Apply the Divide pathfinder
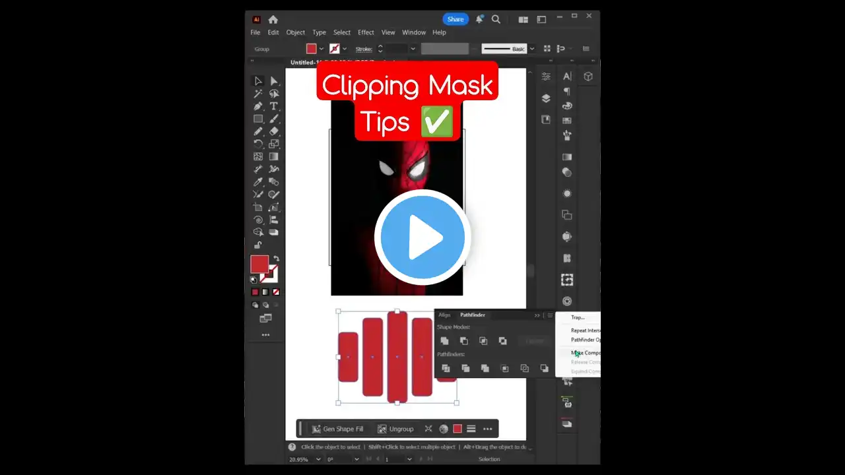The width and height of the screenshot is (845, 475). [446, 368]
